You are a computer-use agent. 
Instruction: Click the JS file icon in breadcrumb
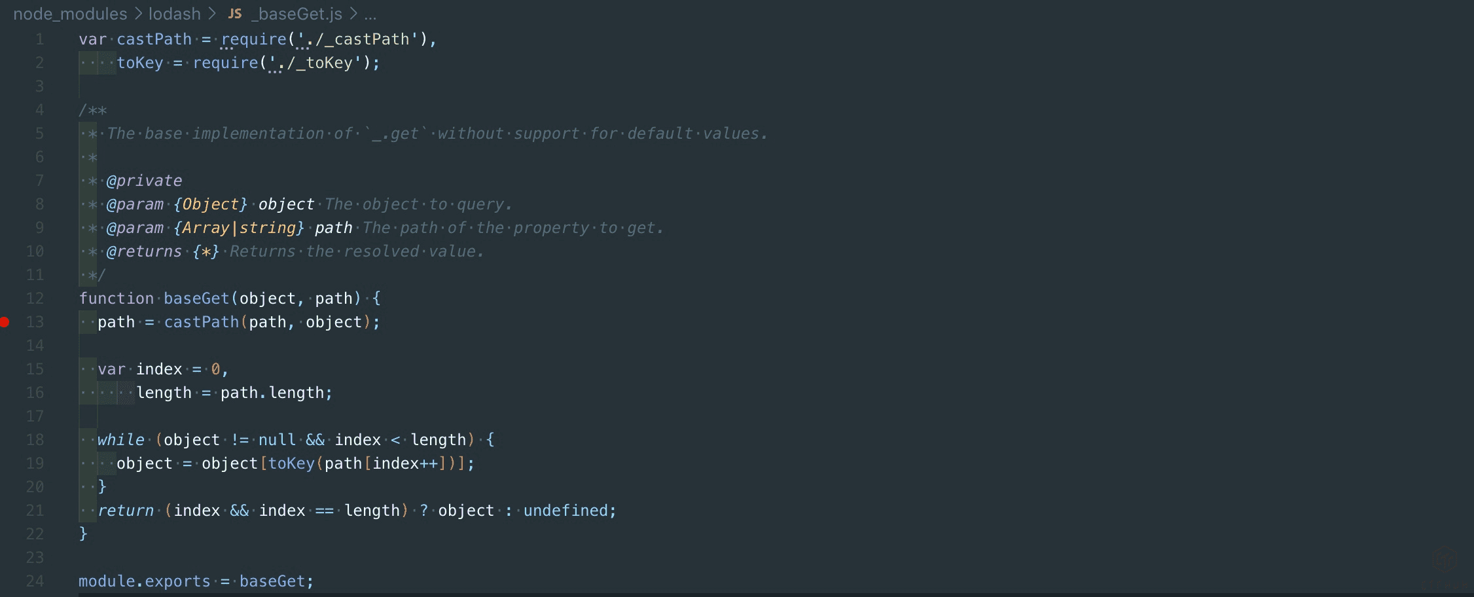click(235, 14)
